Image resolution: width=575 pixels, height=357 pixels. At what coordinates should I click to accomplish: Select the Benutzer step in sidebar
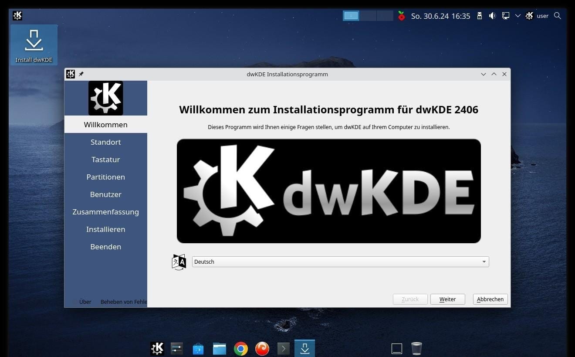(106, 194)
